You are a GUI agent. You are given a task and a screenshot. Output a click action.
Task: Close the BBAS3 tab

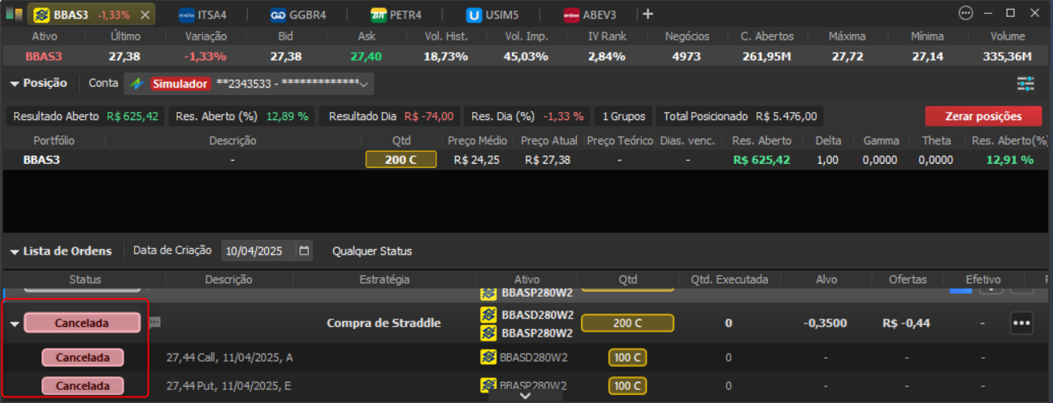coord(145,15)
